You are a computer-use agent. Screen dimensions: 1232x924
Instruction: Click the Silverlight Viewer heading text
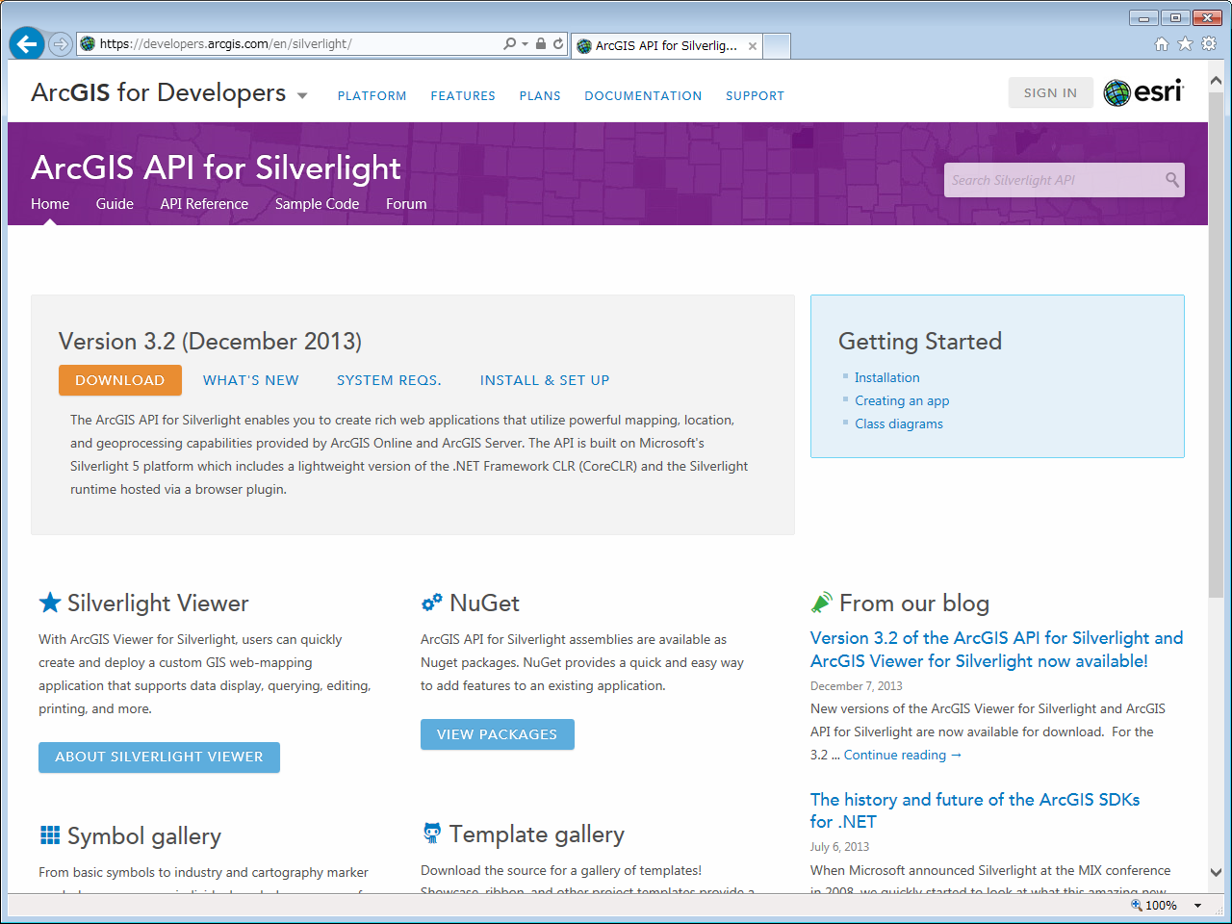[158, 603]
